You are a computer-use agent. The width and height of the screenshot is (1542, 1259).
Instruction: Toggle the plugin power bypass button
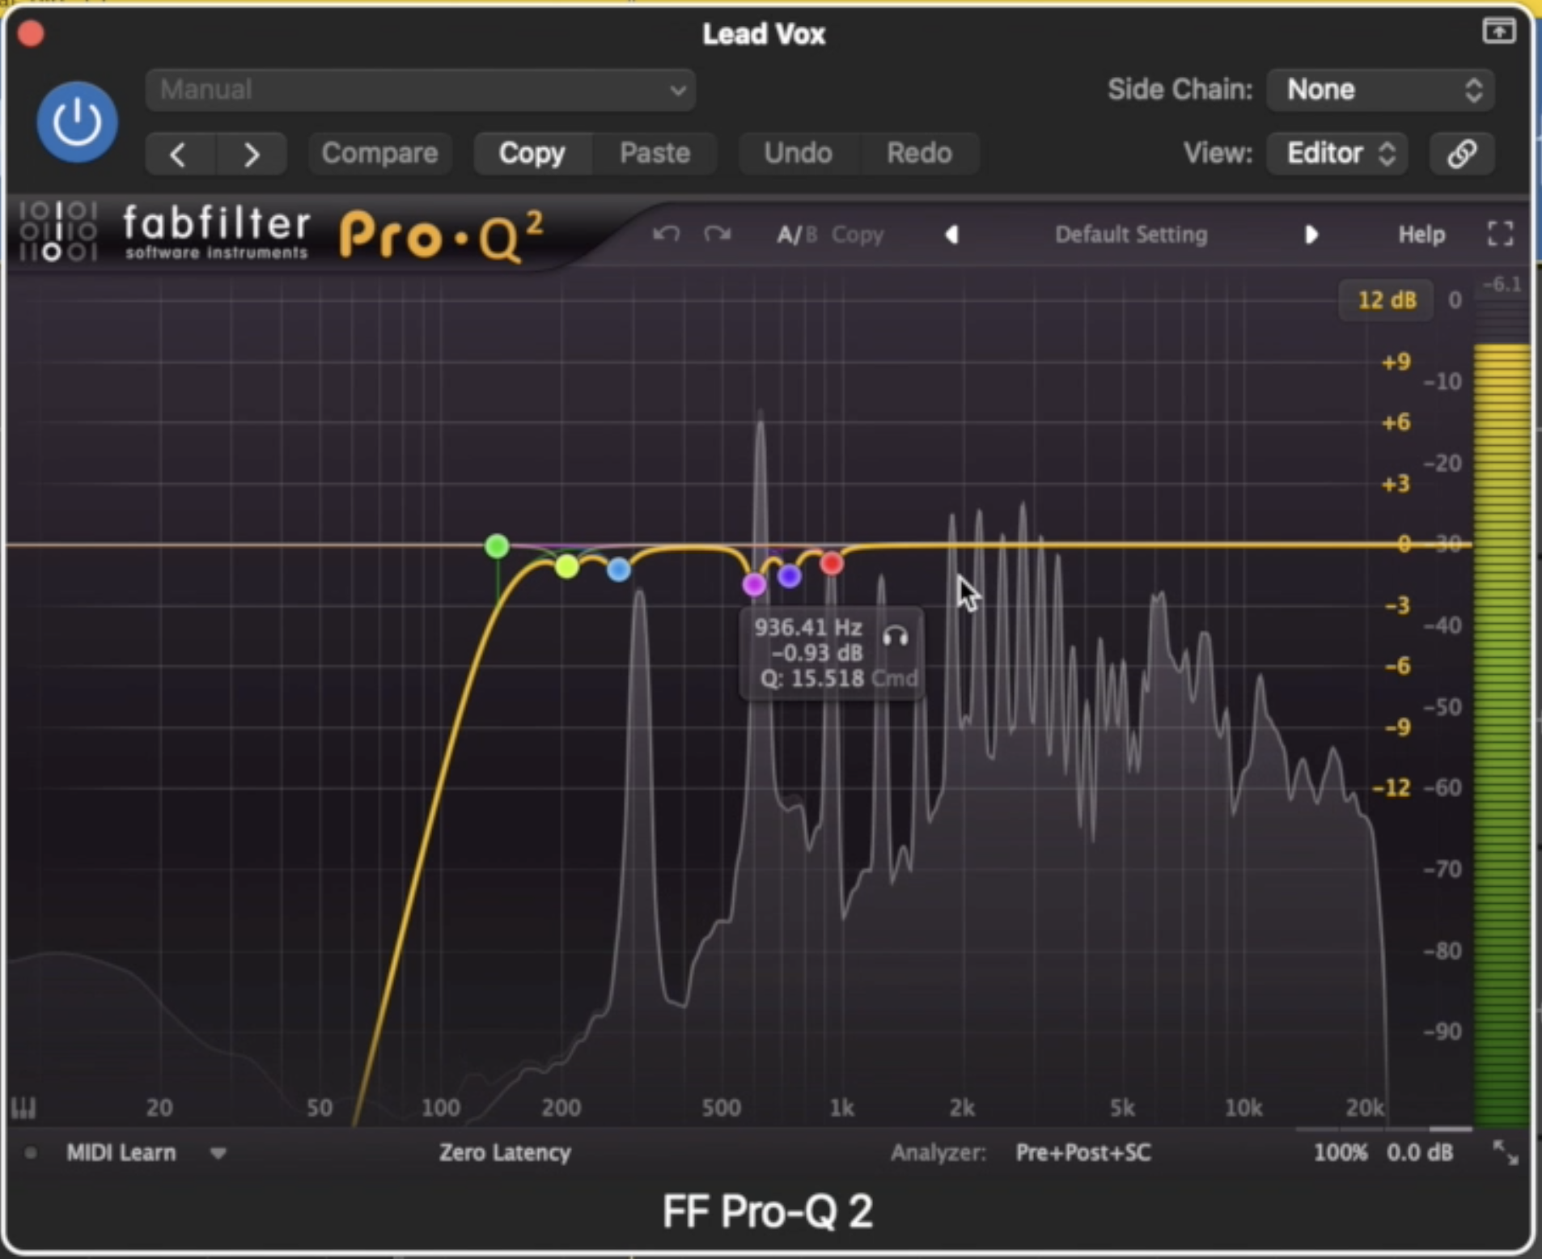pyautogui.click(x=77, y=121)
